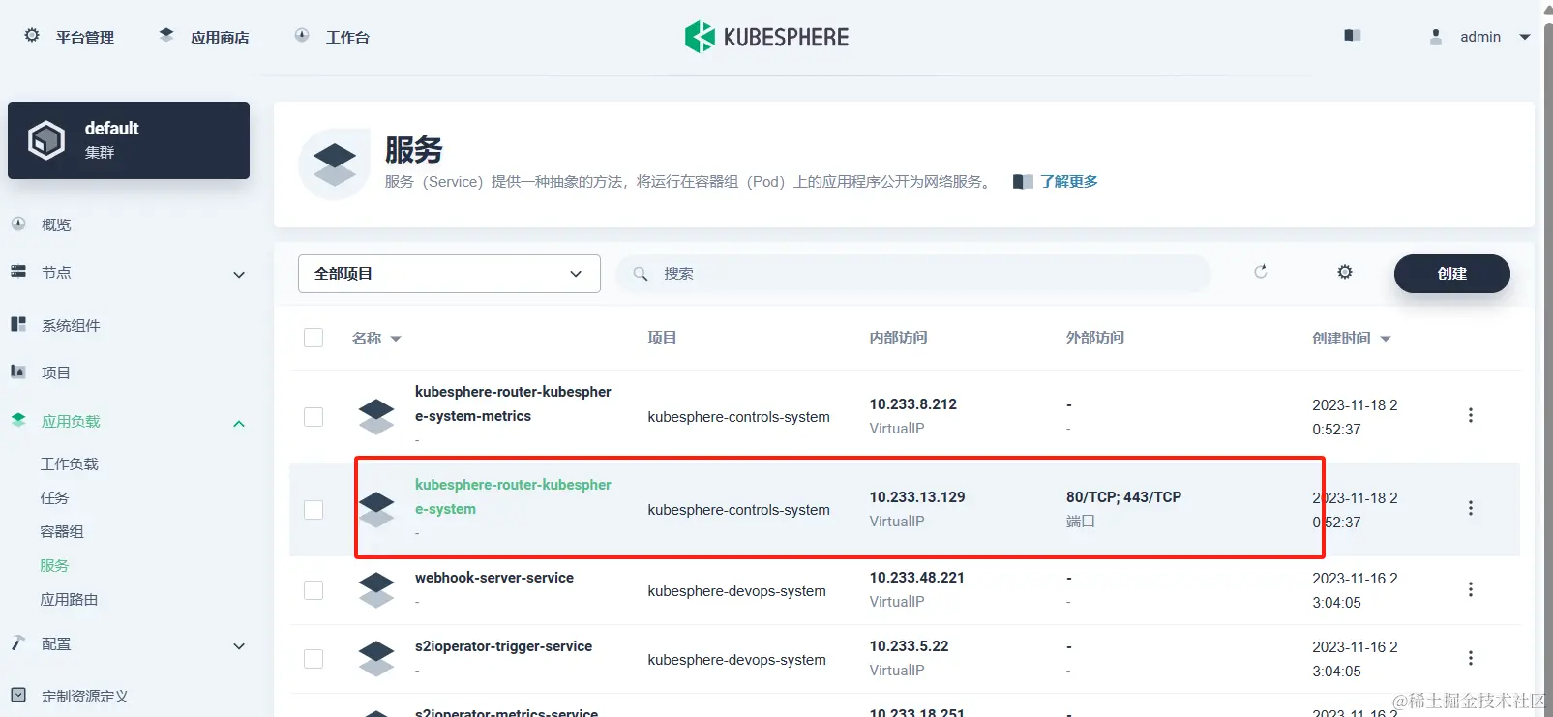The width and height of the screenshot is (1553, 717).
Task: Click the projects sidebar icon
Action: pyautogui.click(x=18, y=372)
